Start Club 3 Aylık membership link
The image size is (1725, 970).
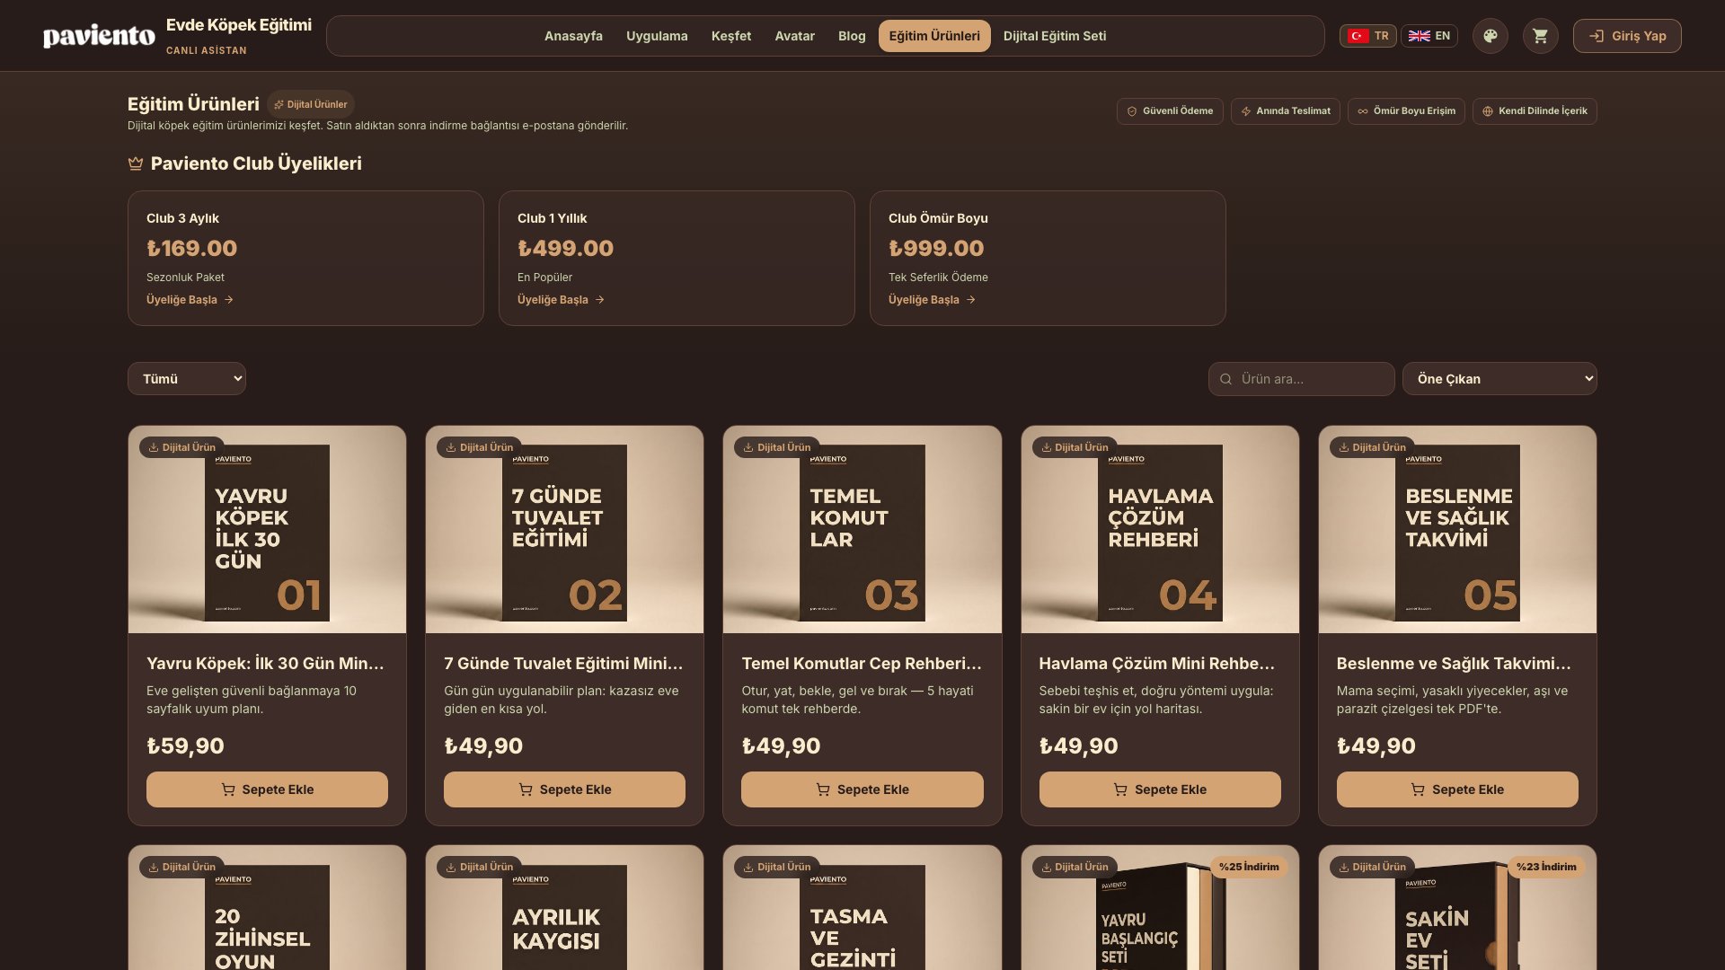(x=190, y=300)
